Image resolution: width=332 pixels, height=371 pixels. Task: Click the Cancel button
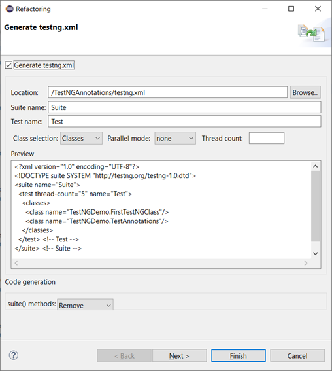coord(297,355)
